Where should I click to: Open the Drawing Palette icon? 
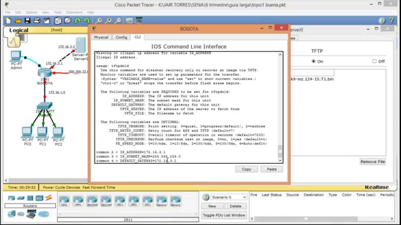(x=129, y=21)
